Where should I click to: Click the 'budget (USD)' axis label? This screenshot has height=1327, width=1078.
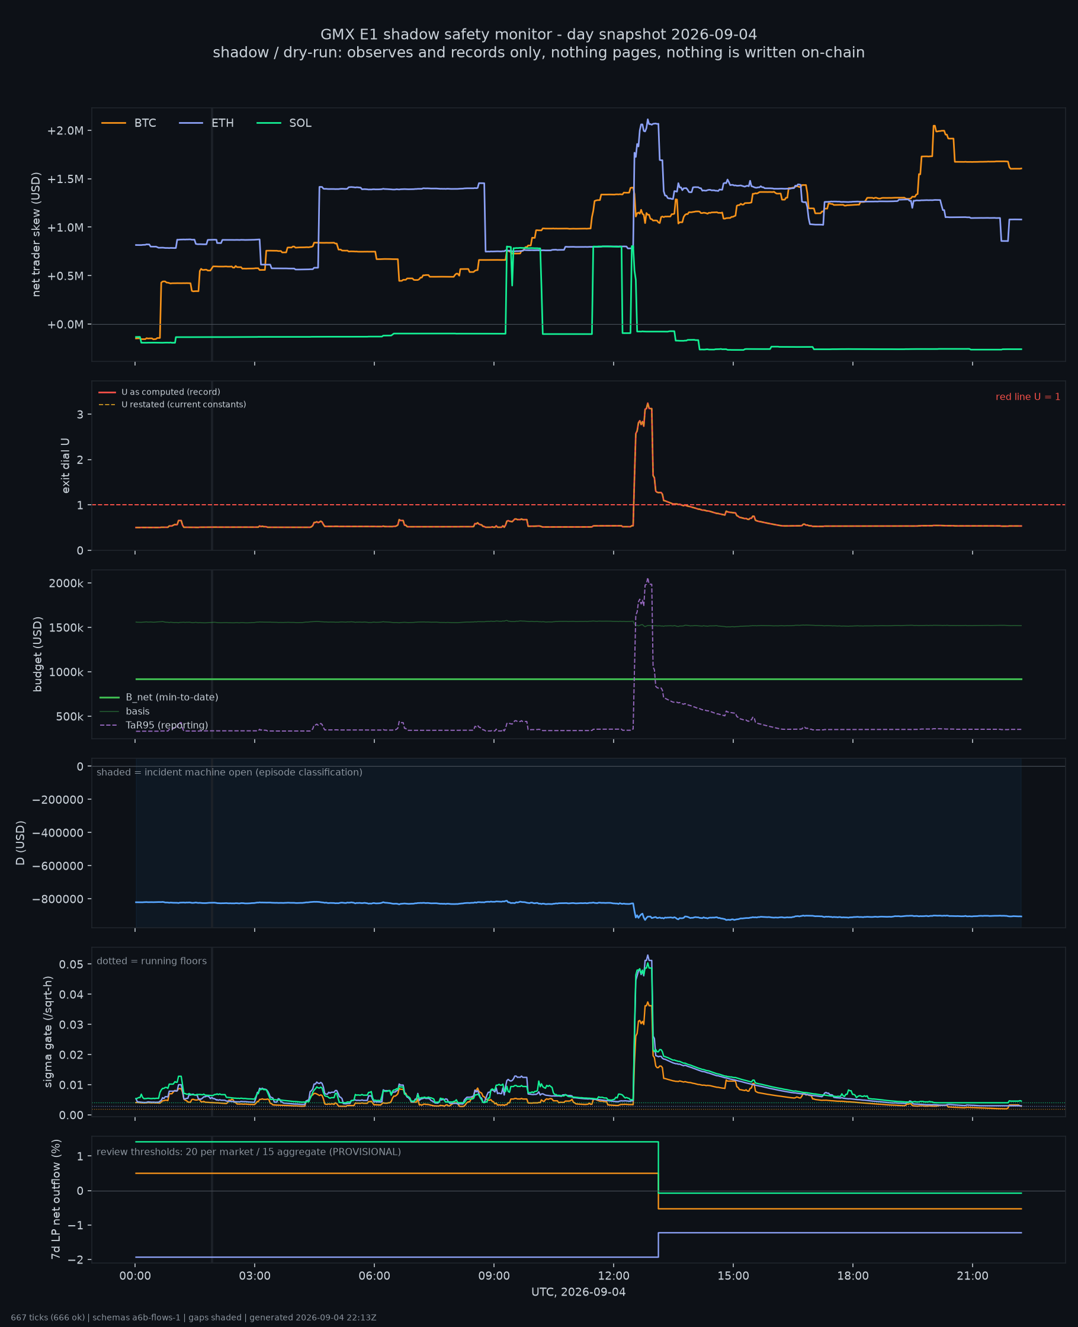coord(38,654)
